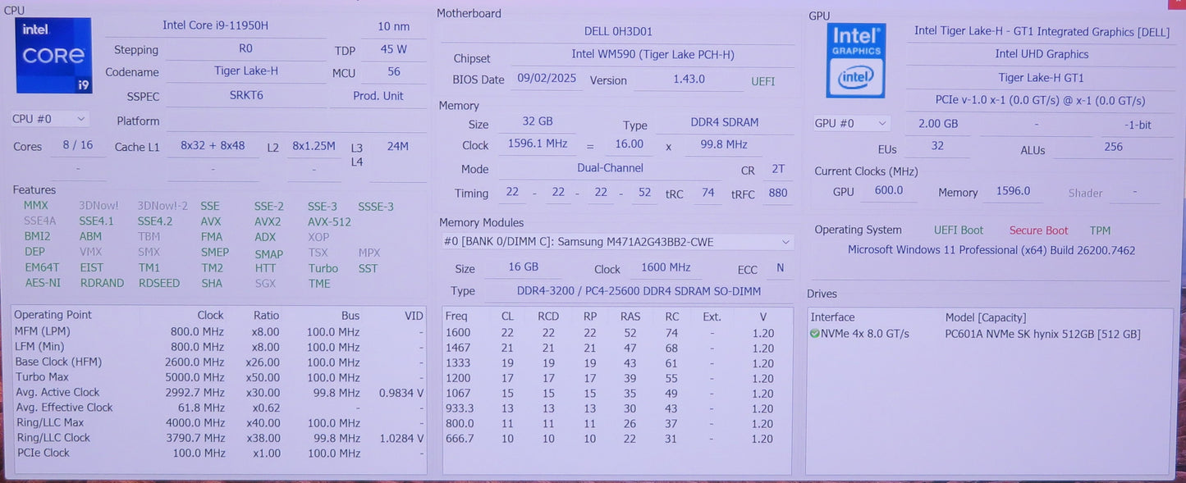Click the green NVMe drive status icon
The image size is (1186, 483).
pyautogui.click(x=817, y=332)
